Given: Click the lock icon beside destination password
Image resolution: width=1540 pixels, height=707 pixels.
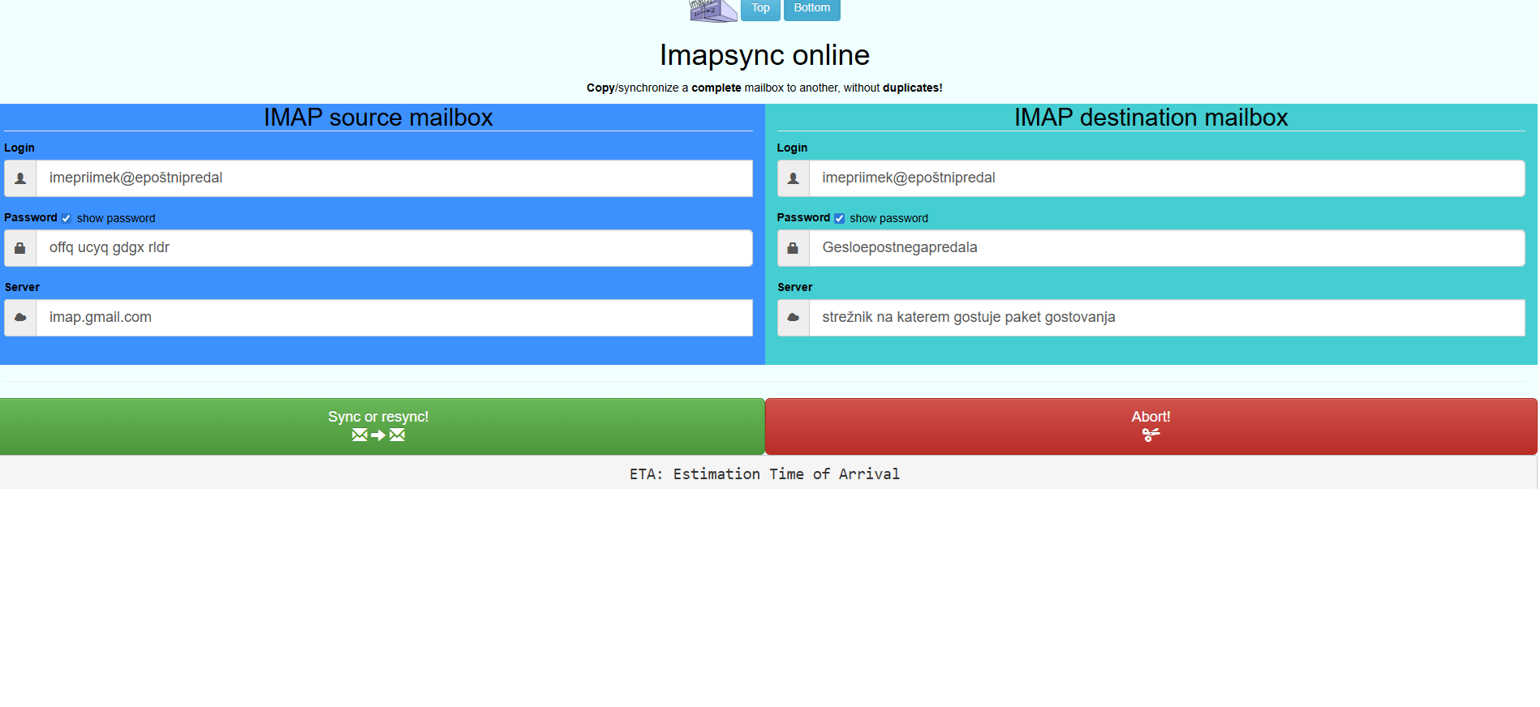Looking at the screenshot, I should (x=794, y=248).
